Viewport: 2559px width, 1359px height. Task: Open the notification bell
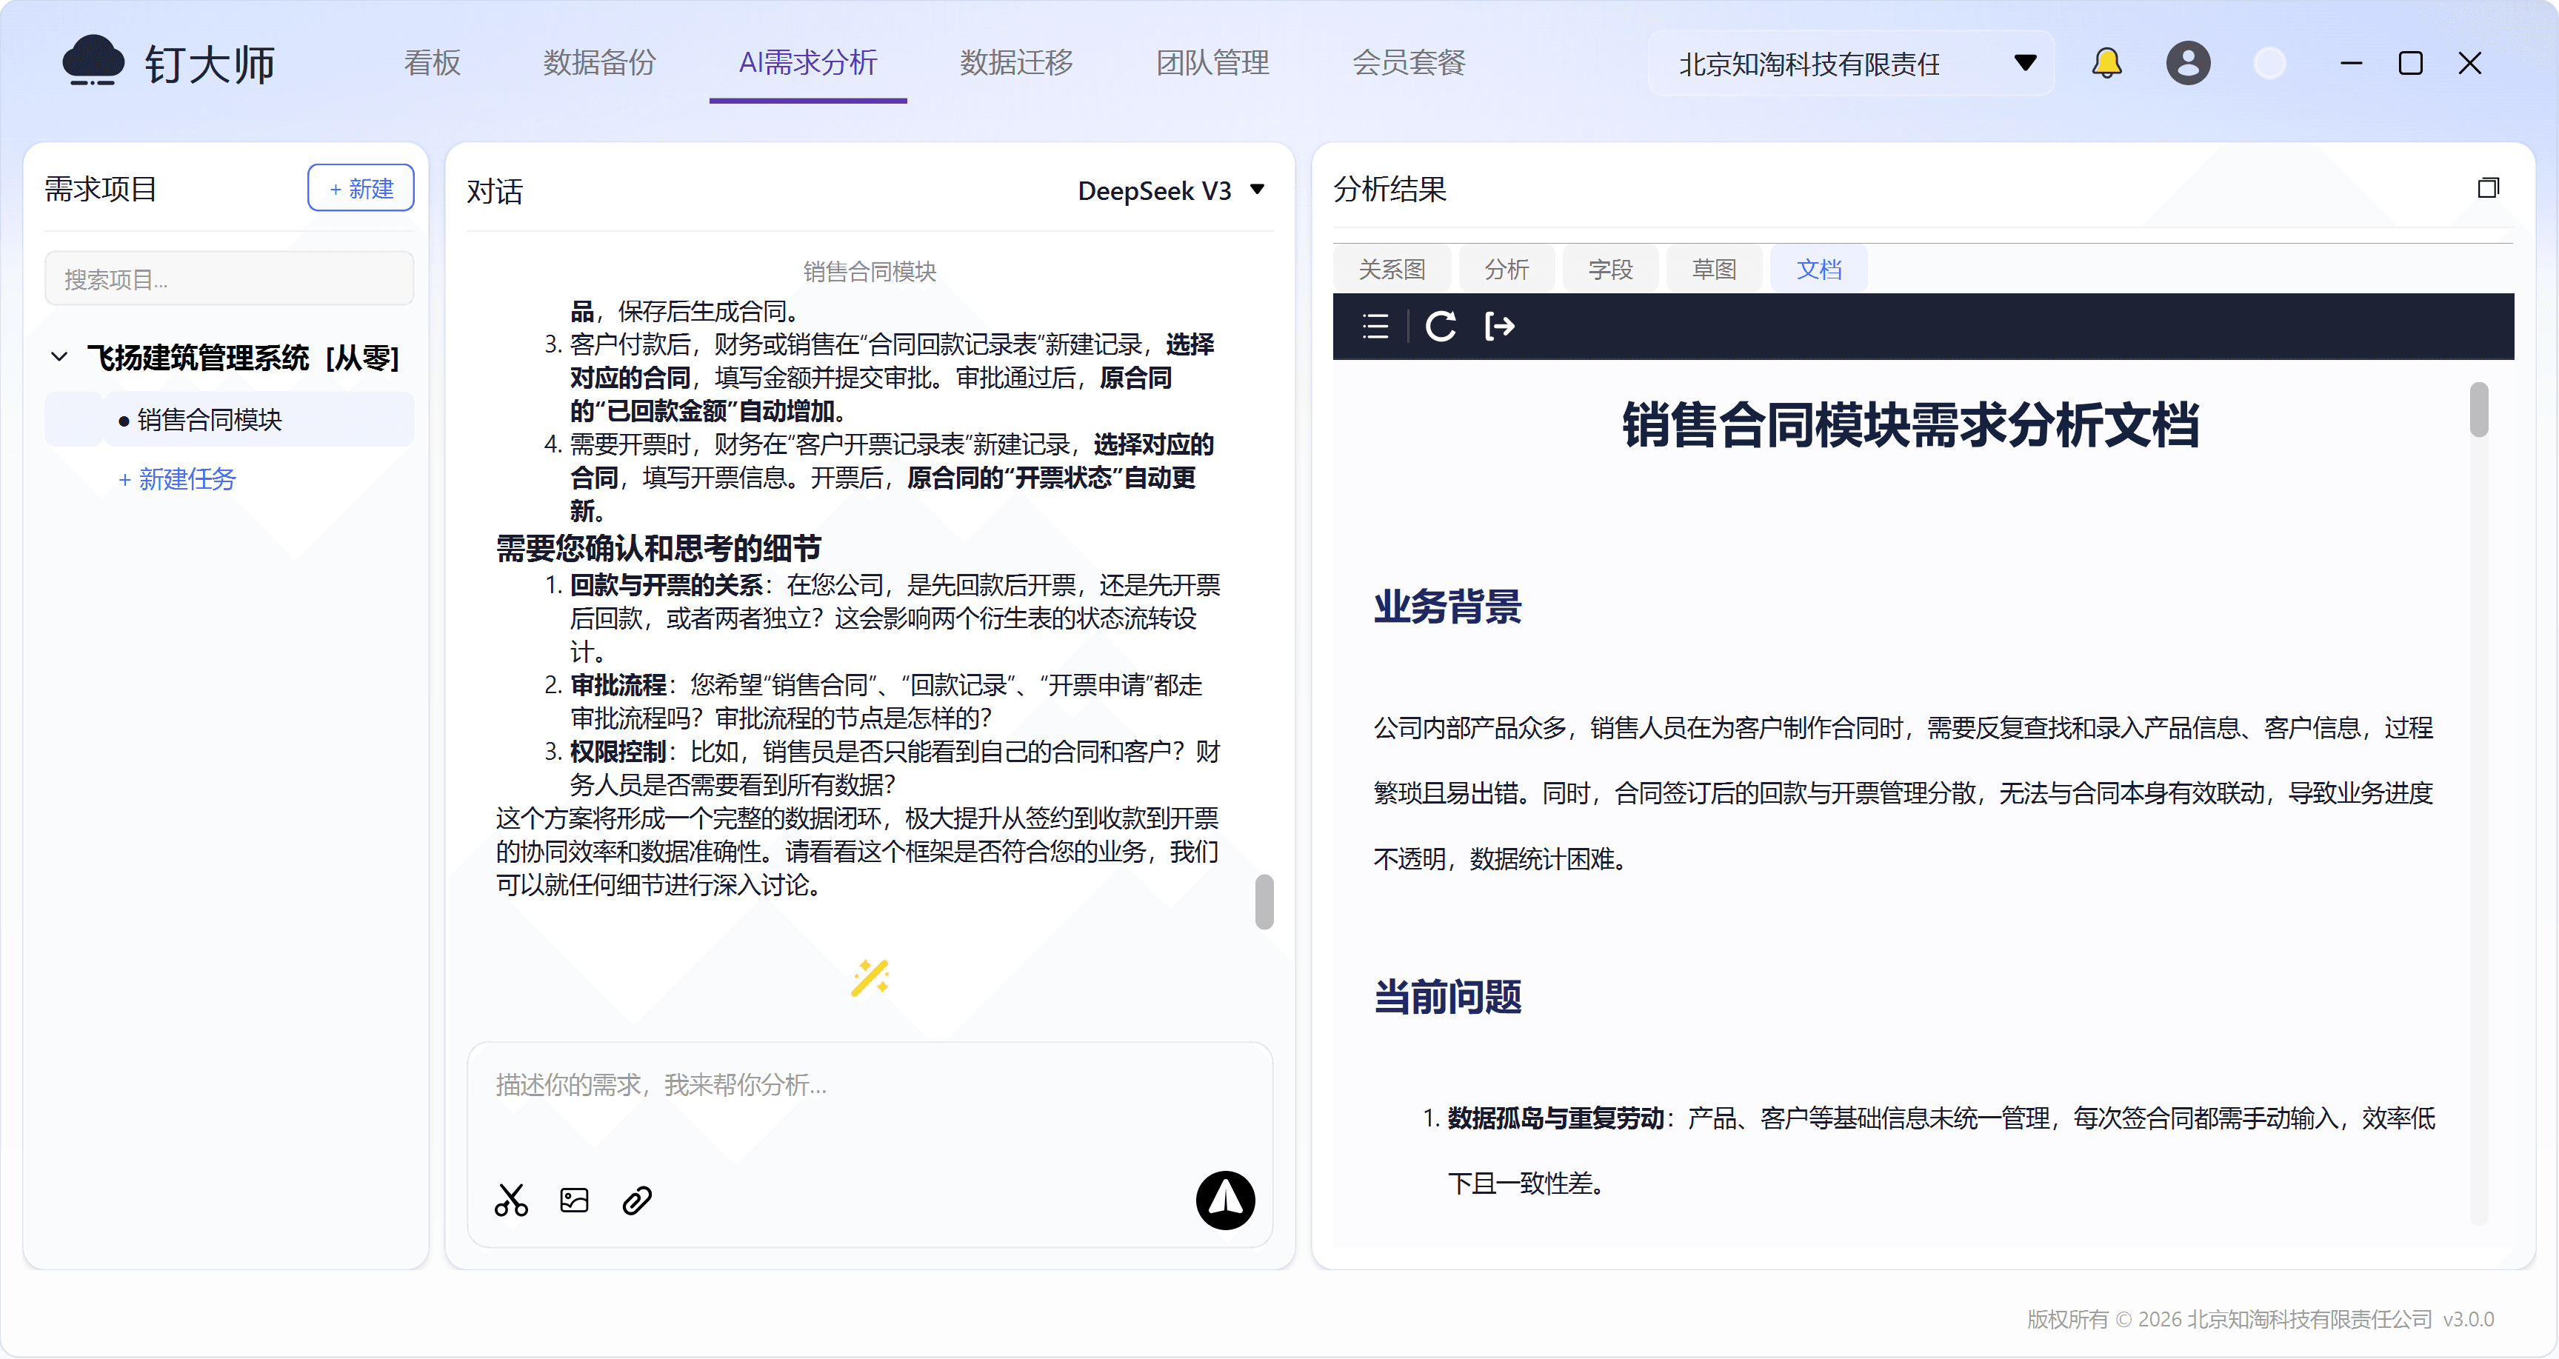point(2106,64)
